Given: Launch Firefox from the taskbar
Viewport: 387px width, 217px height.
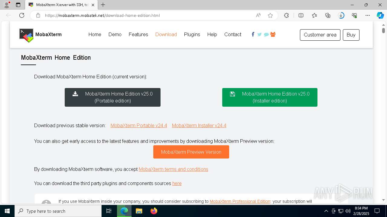Looking at the screenshot, I should (154, 211).
